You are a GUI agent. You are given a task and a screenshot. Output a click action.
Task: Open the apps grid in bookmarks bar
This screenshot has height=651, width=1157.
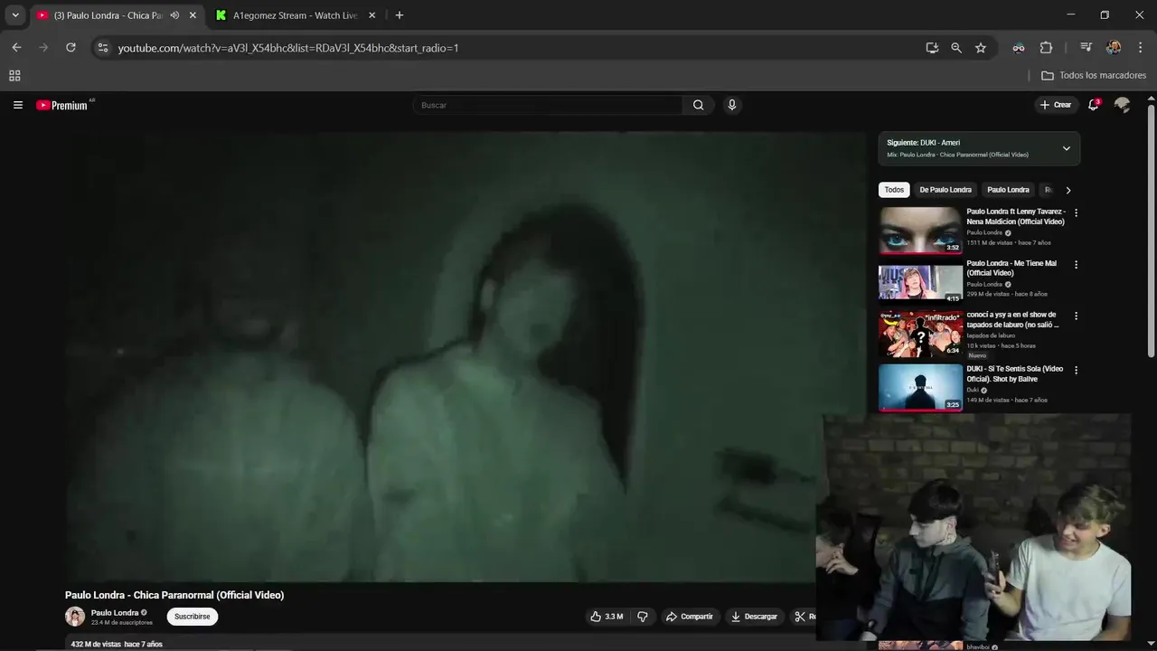tap(14, 76)
